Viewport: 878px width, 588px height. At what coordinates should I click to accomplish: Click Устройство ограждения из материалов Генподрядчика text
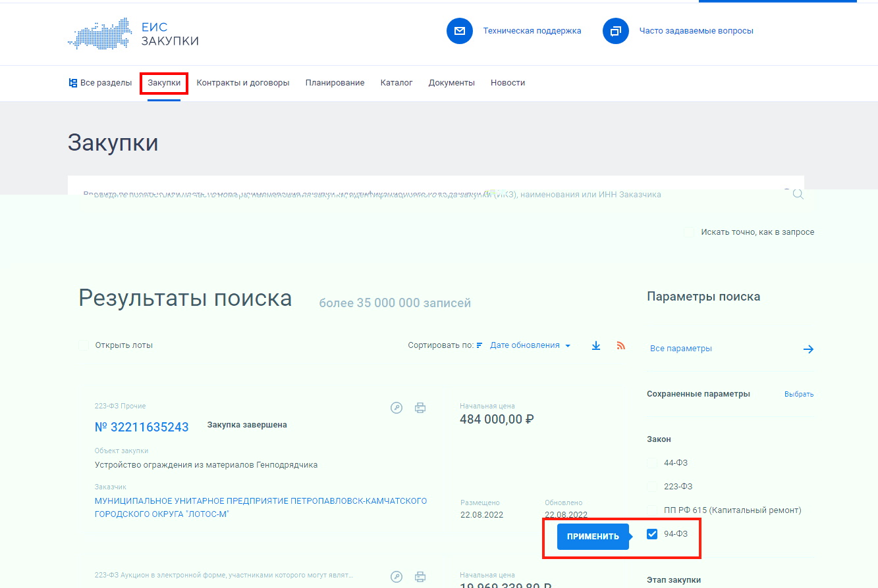(206, 465)
